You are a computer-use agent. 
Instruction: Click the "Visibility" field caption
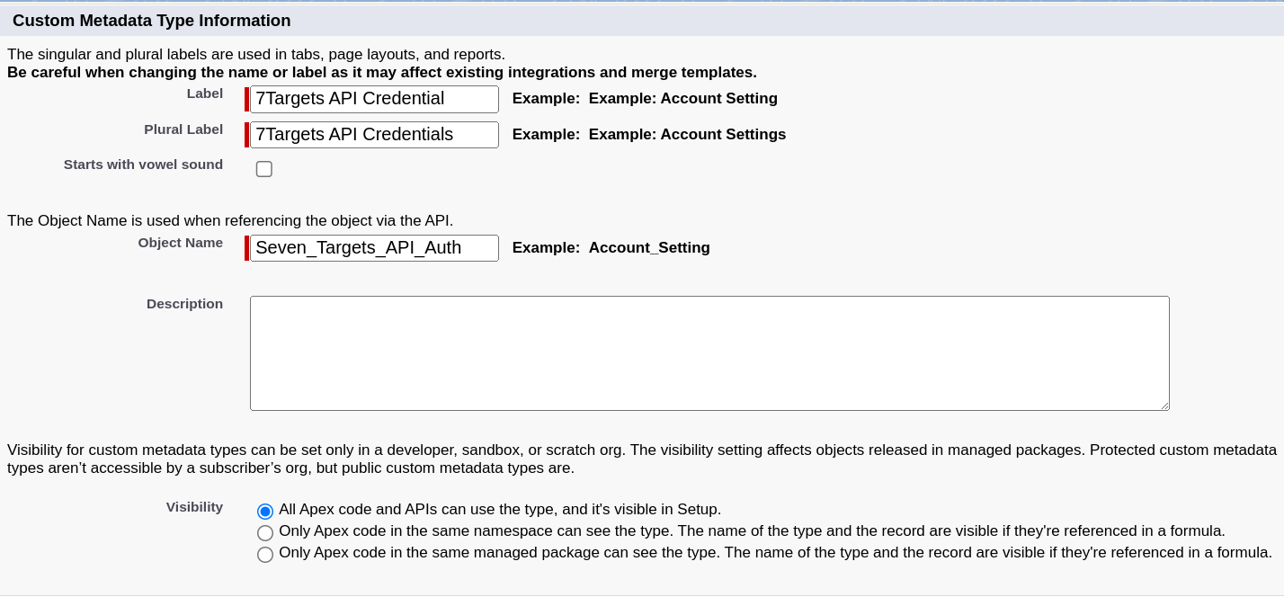(194, 507)
